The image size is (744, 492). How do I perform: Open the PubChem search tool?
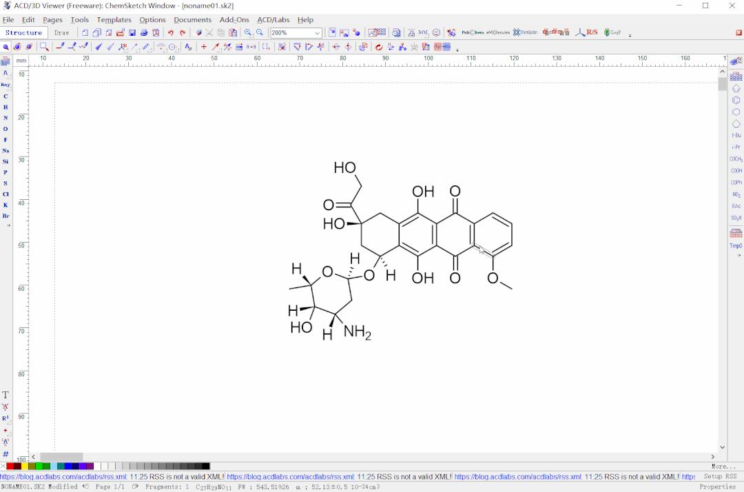tap(471, 32)
